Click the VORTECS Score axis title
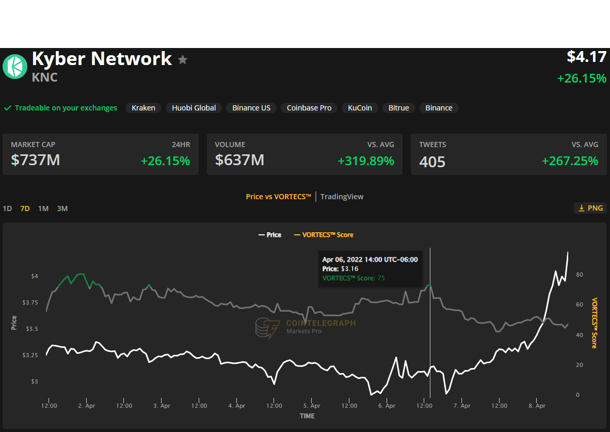 [x=595, y=323]
